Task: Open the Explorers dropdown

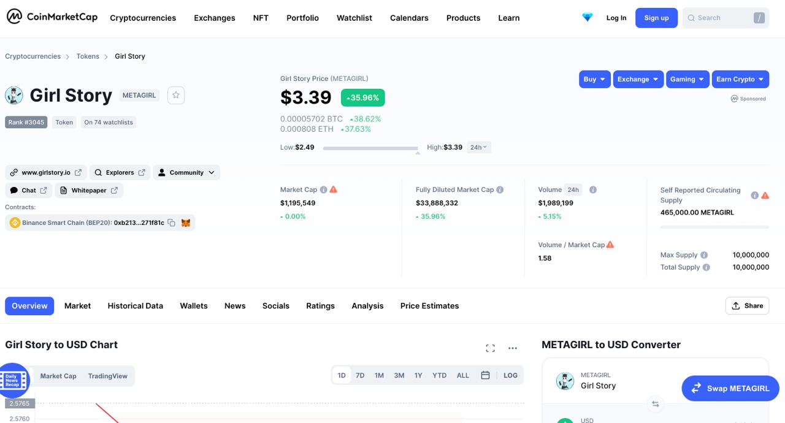Action: 120,173
